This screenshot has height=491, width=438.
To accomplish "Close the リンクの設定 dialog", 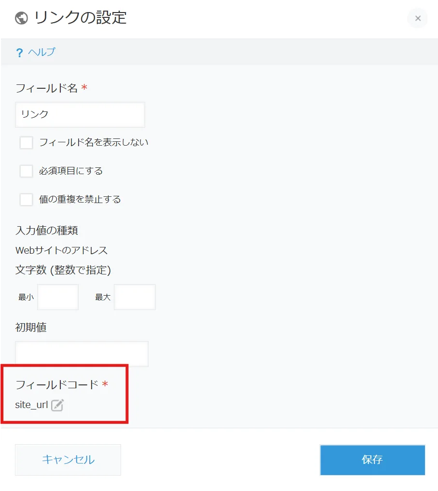I will coord(418,18).
